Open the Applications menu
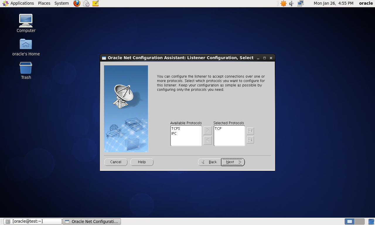375x225 pixels. tap(18, 4)
